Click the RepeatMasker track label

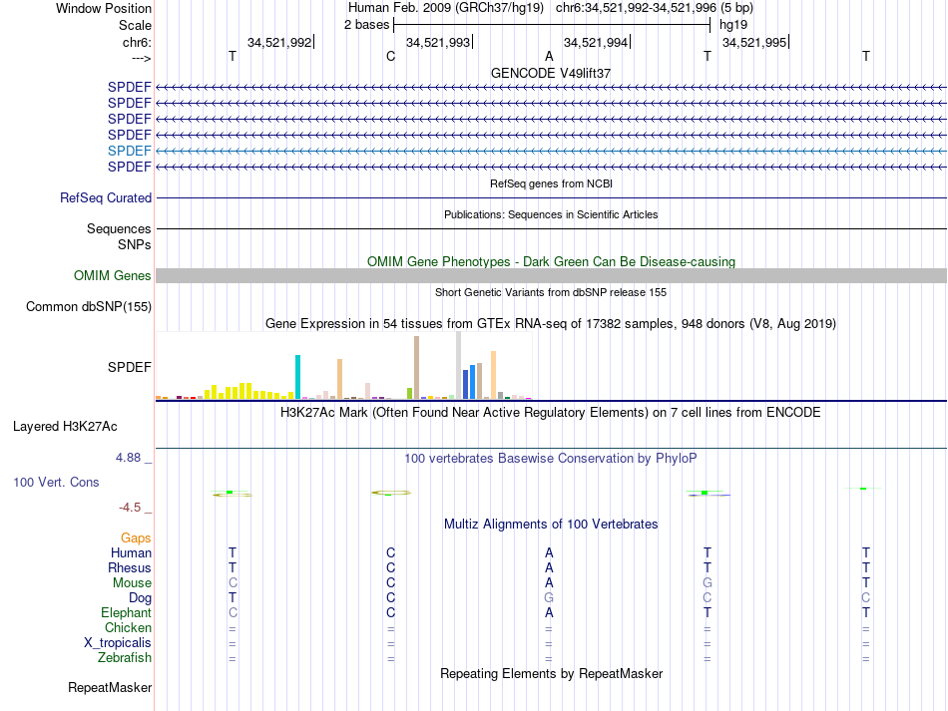(110, 687)
